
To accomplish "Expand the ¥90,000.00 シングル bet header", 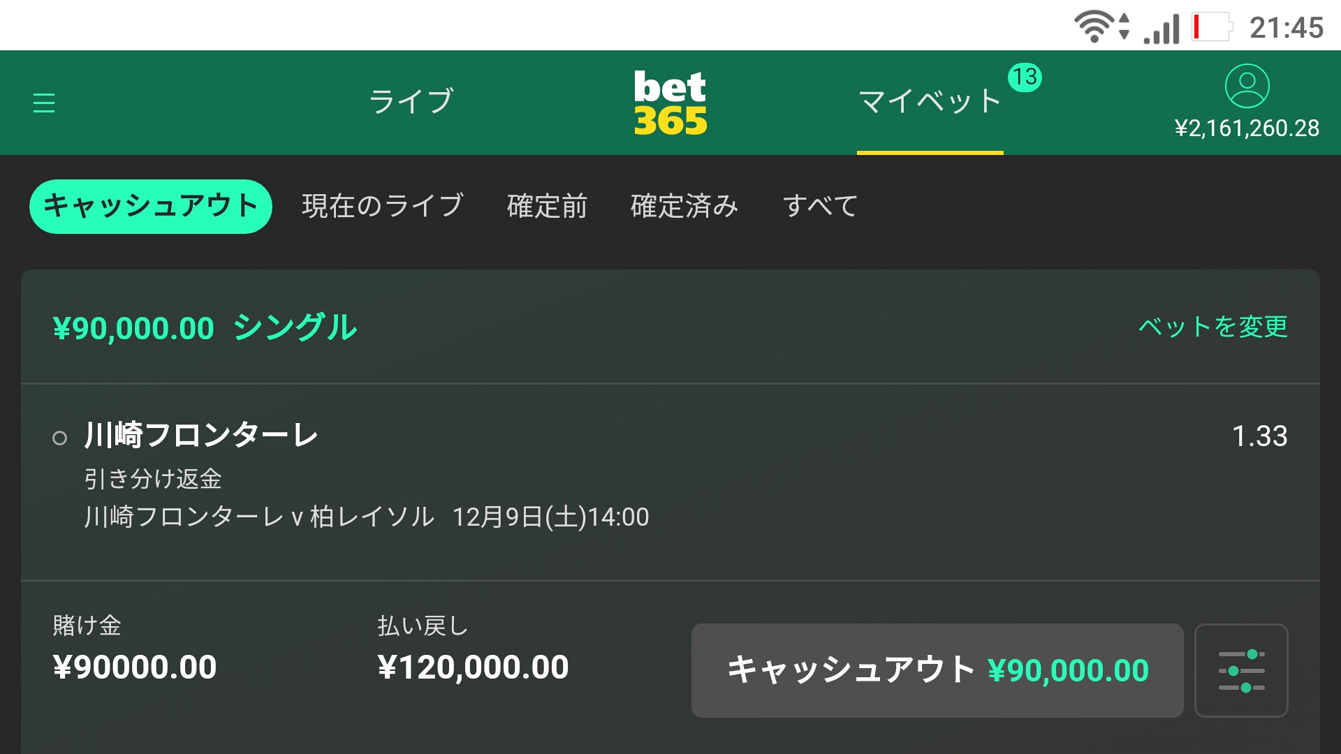I will pyautogui.click(x=670, y=327).
